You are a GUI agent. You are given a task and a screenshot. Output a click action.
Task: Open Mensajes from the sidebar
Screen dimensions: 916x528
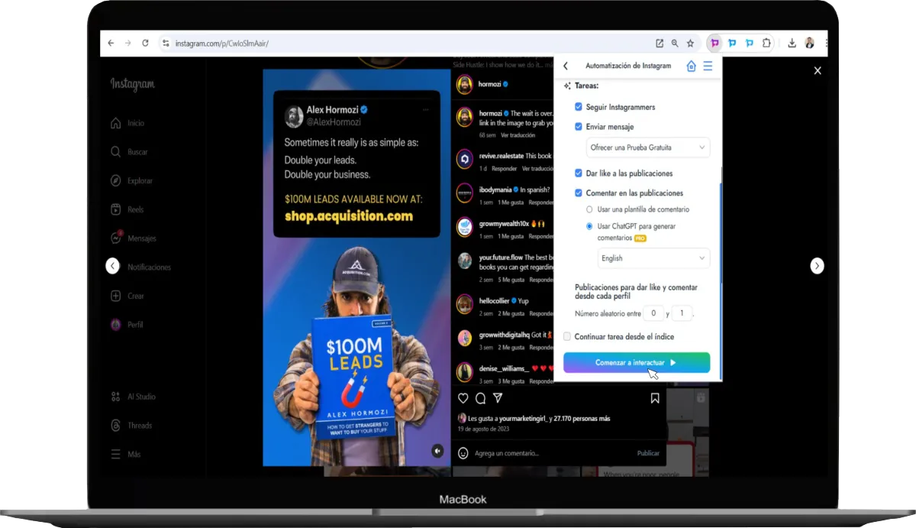coord(133,238)
